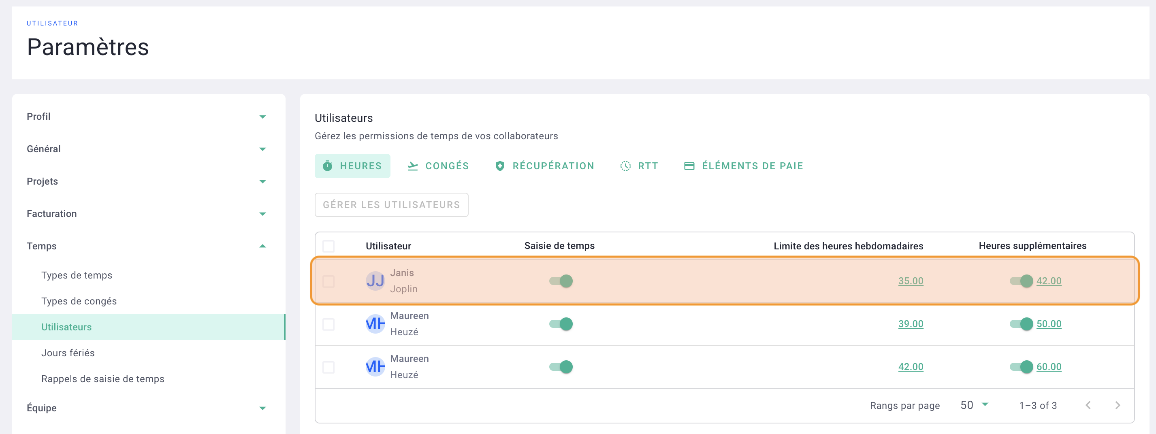1156x434 pixels.
Task: Open the Éléments de paie tab
Action: 744,166
